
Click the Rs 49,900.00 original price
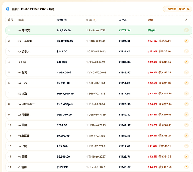coord(65,41)
